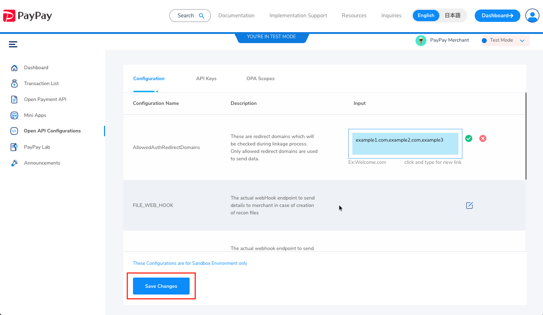Image resolution: width=543 pixels, height=315 pixels.
Task: Click the Ex:Welcome.com hint text
Action: 367,162
